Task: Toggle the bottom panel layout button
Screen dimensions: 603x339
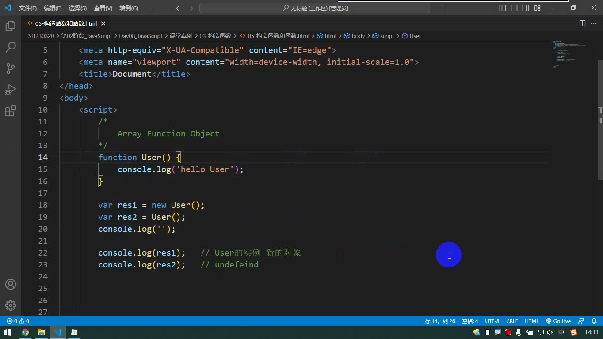Action: point(514,8)
